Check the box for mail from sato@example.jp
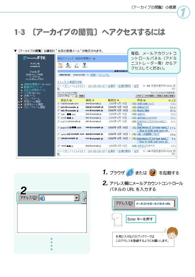The image size is (195, 277). point(59,107)
